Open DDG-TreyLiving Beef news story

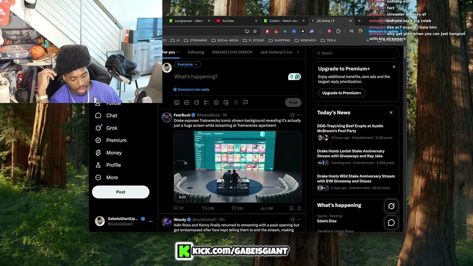pos(355,132)
